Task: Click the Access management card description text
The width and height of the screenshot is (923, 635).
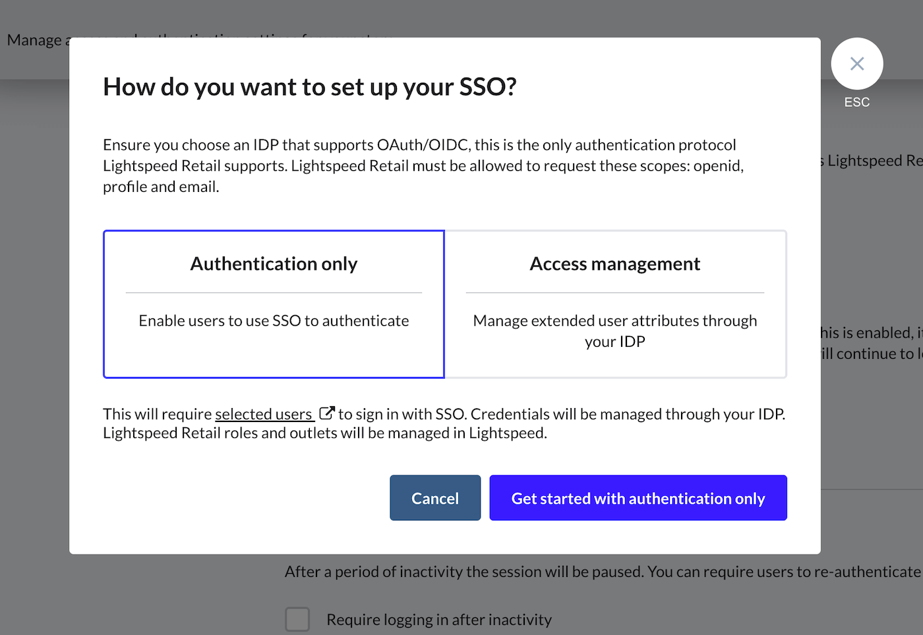Action: [614, 330]
